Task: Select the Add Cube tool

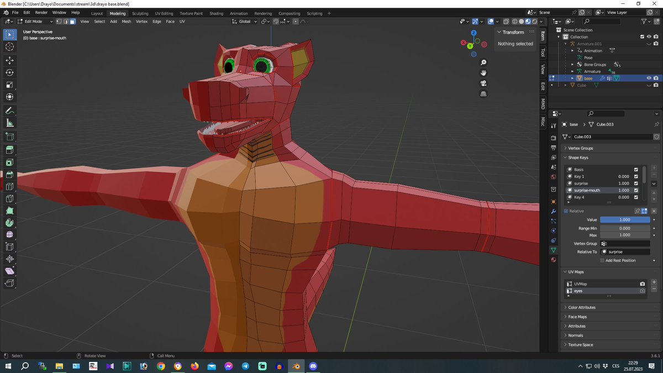Action: coord(9,136)
